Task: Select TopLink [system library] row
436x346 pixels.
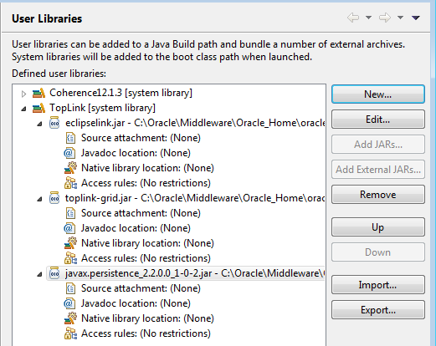Action: [x=102, y=108]
